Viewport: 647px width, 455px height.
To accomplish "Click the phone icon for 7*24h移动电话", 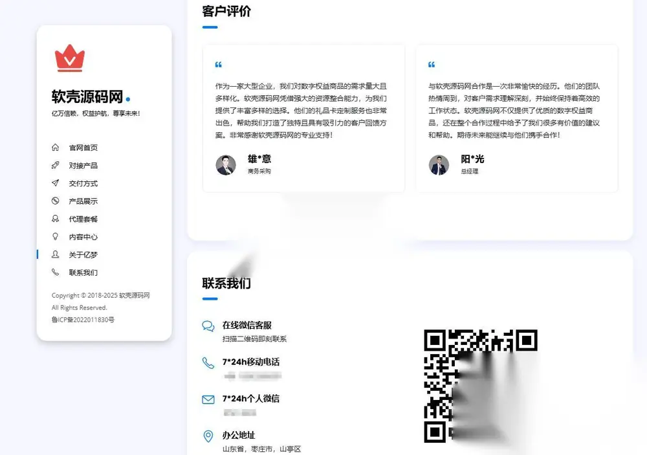I will tap(208, 363).
